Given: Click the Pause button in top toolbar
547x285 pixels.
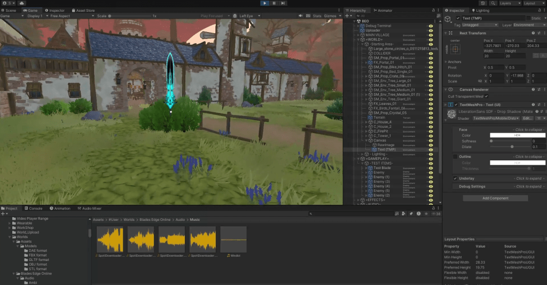Looking at the screenshot, I should point(274,3).
